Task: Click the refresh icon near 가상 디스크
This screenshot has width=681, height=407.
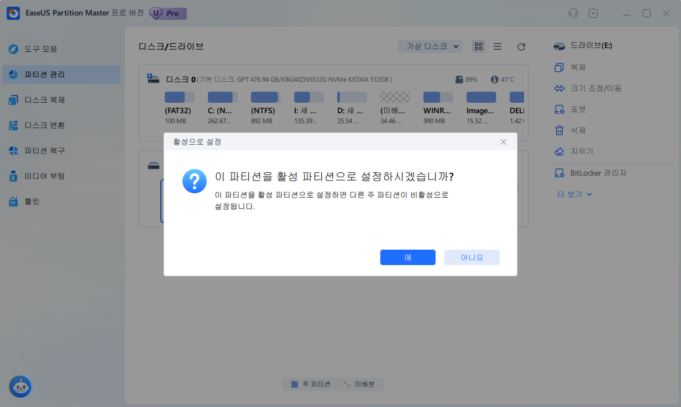Action: [520, 46]
